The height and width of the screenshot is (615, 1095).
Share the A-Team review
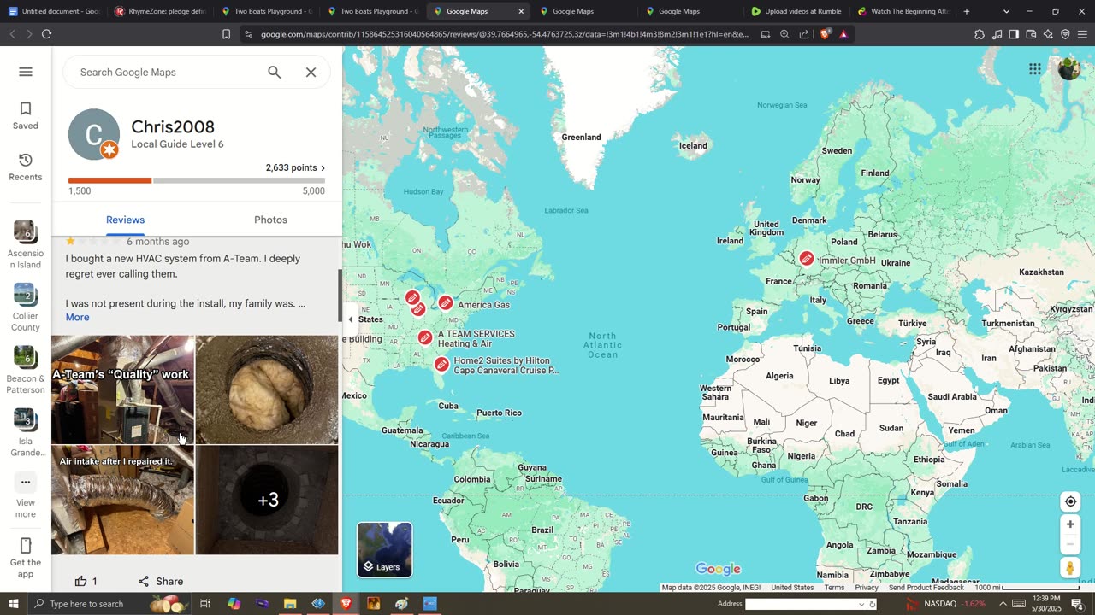click(x=161, y=582)
